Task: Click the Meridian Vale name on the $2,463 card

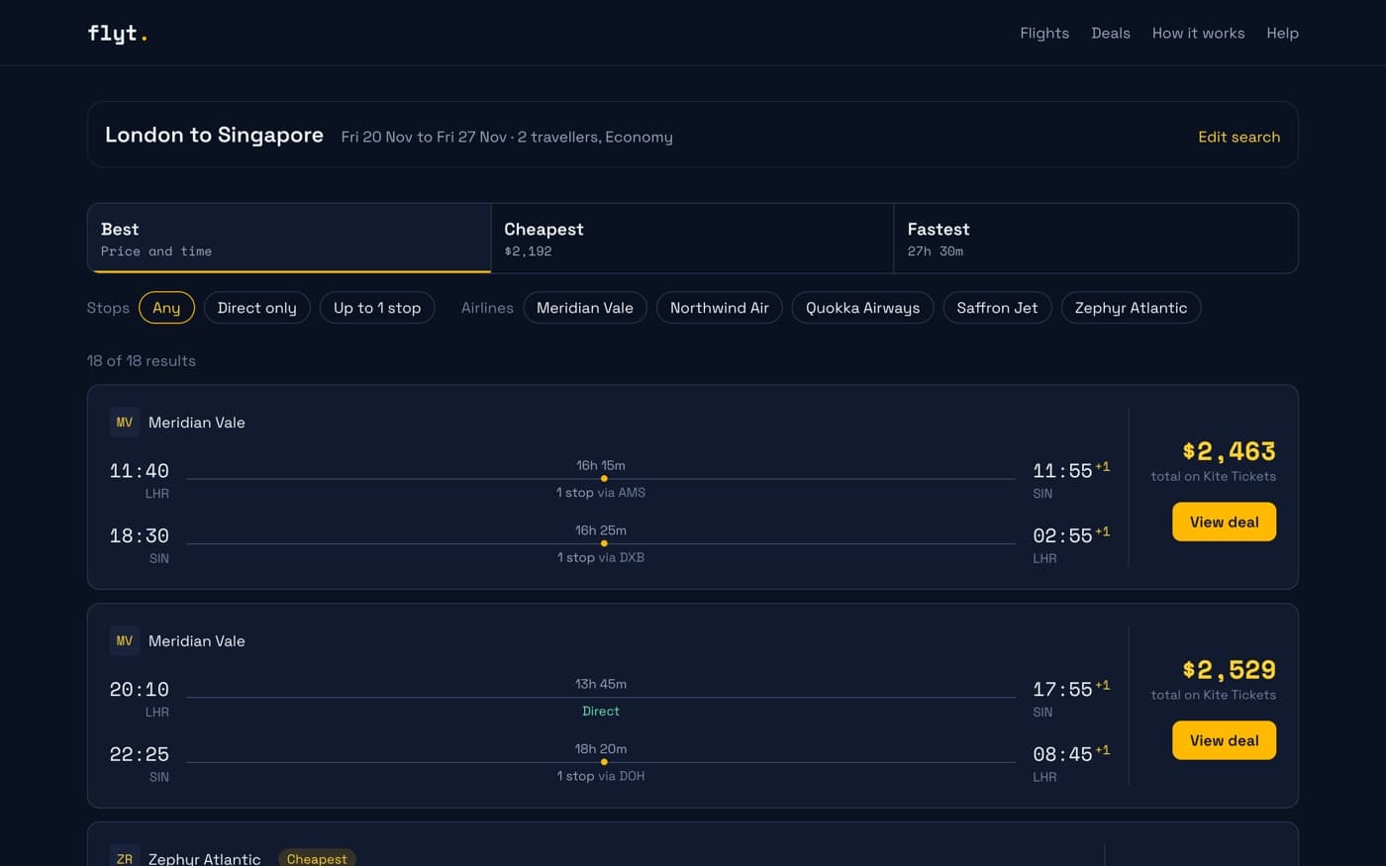Action: (197, 423)
